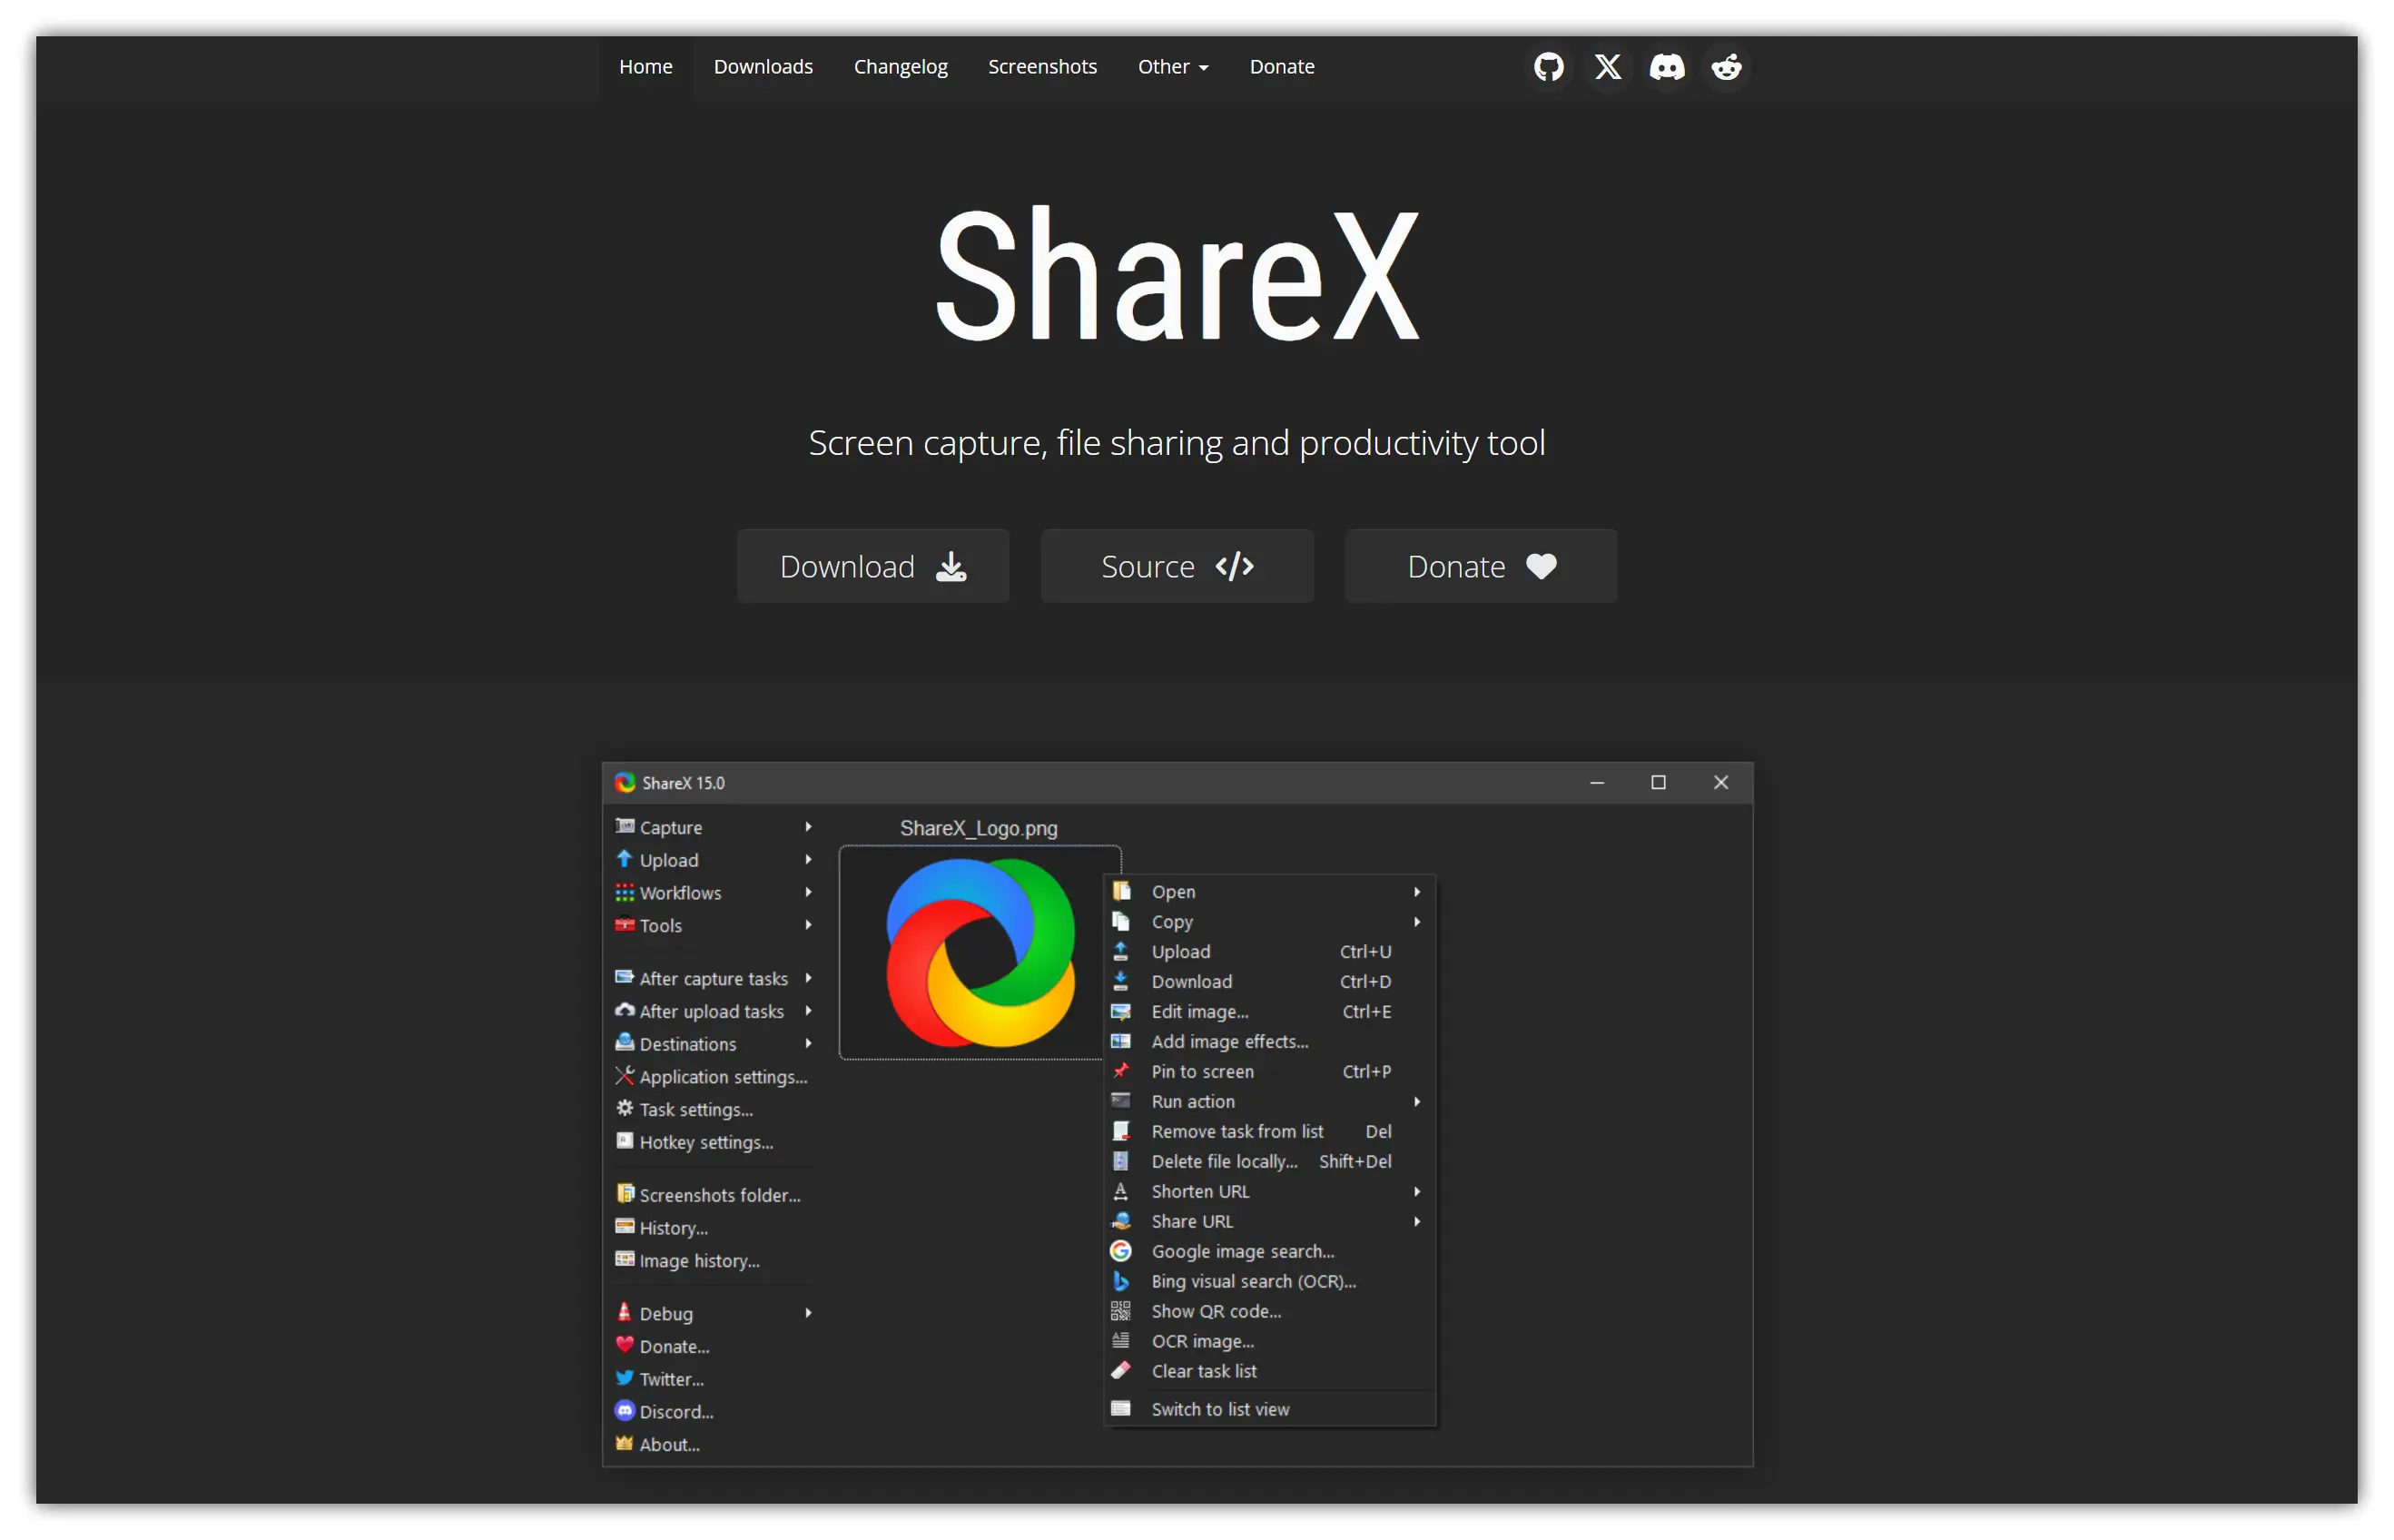Open the X (Twitter) icon link
Image resolution: width=2394 pixels, height=1540 pixels.
tap(1607, 67)
